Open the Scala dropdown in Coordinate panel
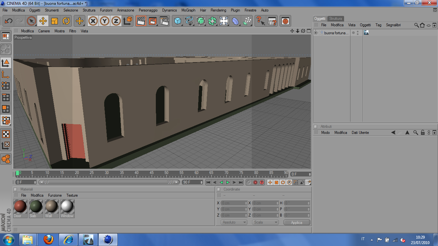Screen dimensions: 438x246 pyautogui.click(x=265, y=222)
